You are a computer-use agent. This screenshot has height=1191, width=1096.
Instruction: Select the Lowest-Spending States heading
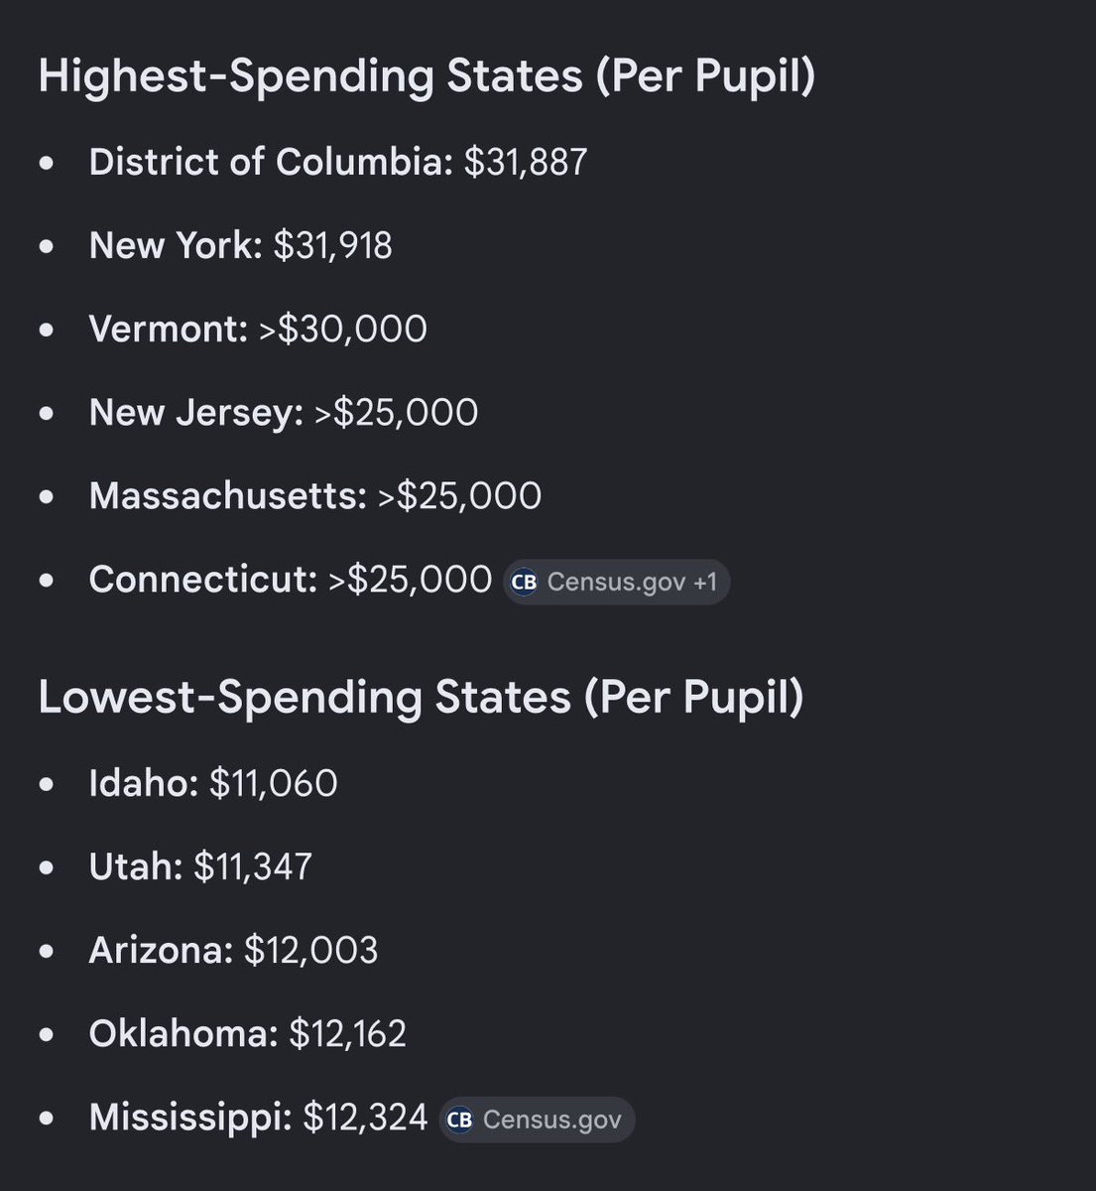pos(421,698)
